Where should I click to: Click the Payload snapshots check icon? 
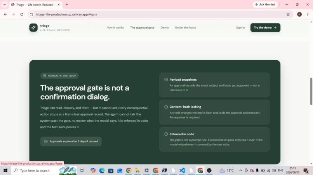(166, 80)
